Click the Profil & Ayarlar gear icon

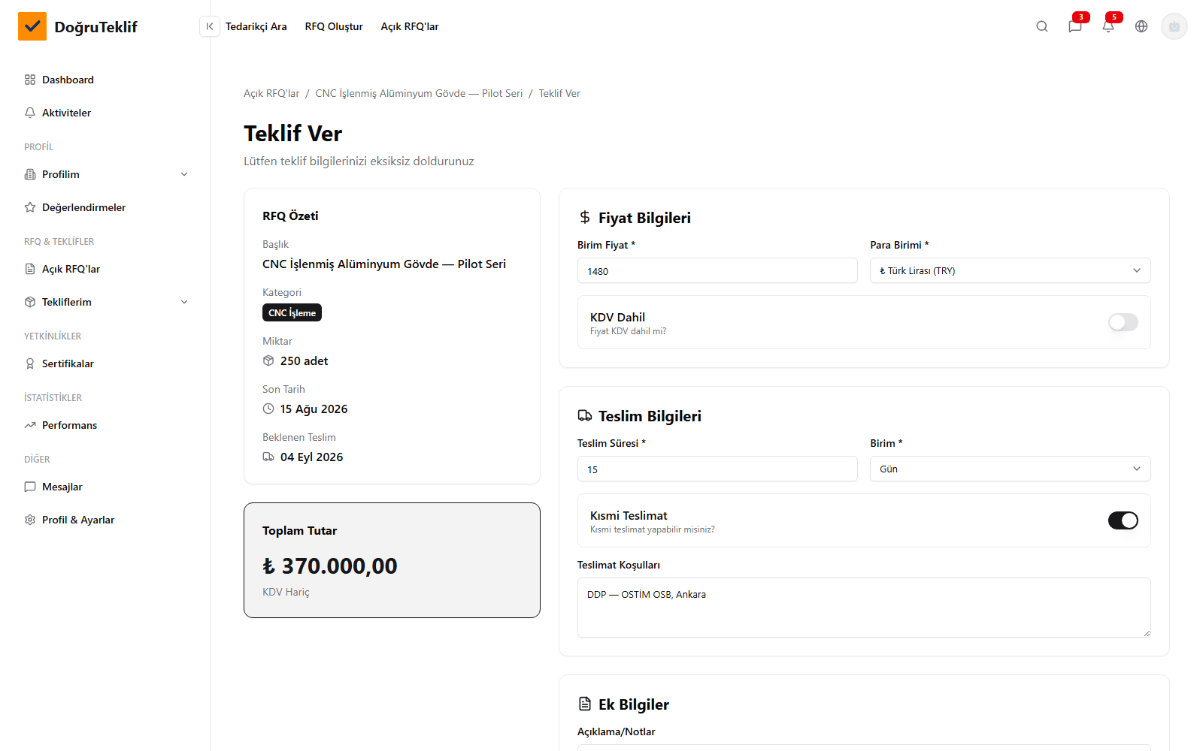tap(30, 520)
